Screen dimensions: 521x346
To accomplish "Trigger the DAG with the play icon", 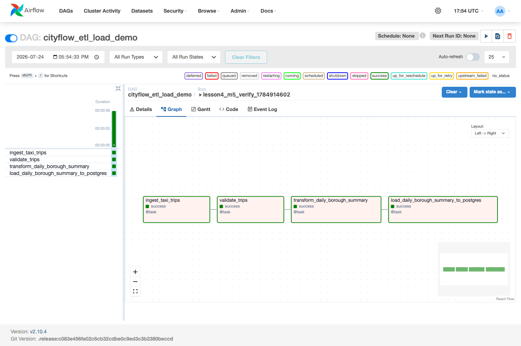I will pos(486,36).
